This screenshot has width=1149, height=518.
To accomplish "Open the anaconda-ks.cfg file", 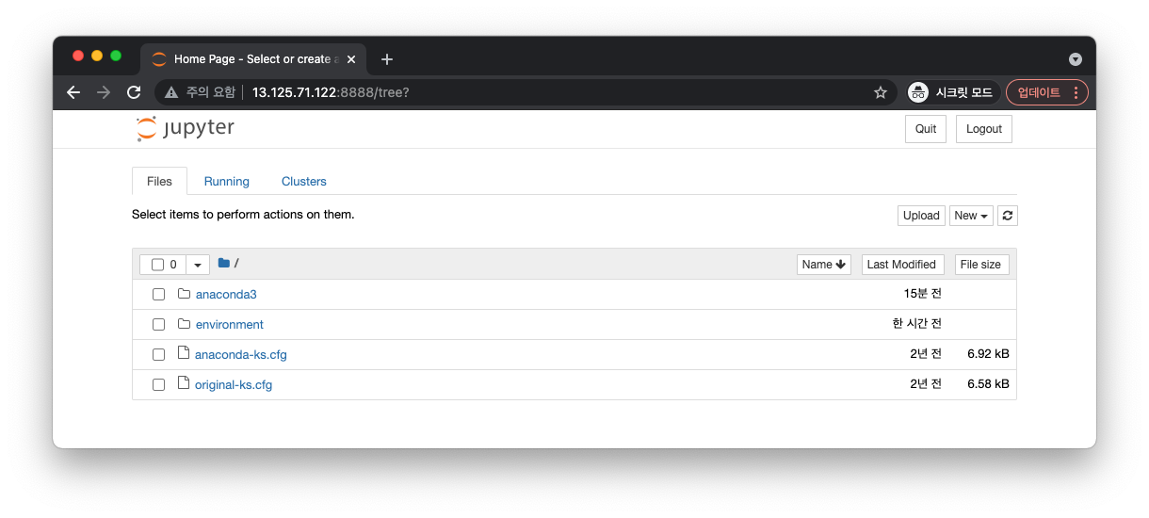I will (241, 355).
